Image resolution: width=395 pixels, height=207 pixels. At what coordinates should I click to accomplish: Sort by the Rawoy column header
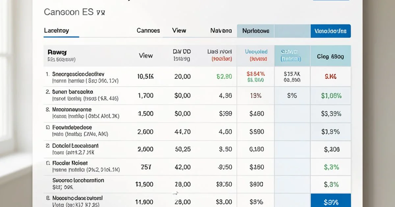coord(58,55)
